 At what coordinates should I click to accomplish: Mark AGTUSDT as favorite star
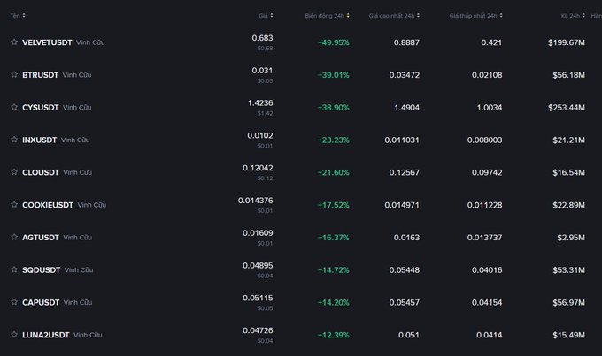(14, 238)
